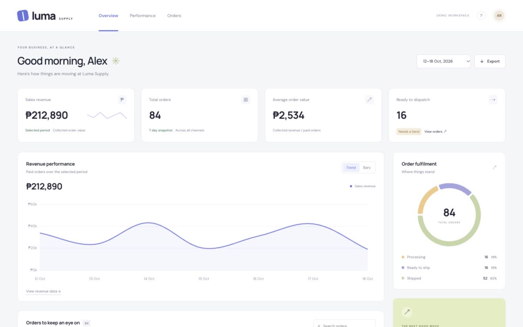The width and height of the screenshot is (523, 327).
Task: Click the Ready to dispatch arrow icon
Action: point(493,100)
